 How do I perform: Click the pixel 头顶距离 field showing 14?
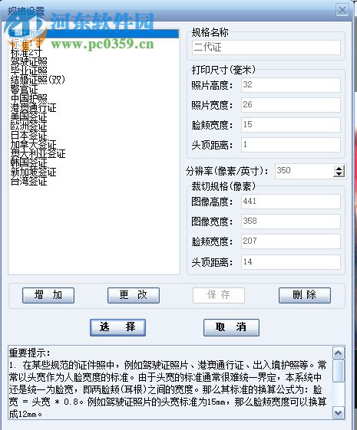[x=291, y=262]
